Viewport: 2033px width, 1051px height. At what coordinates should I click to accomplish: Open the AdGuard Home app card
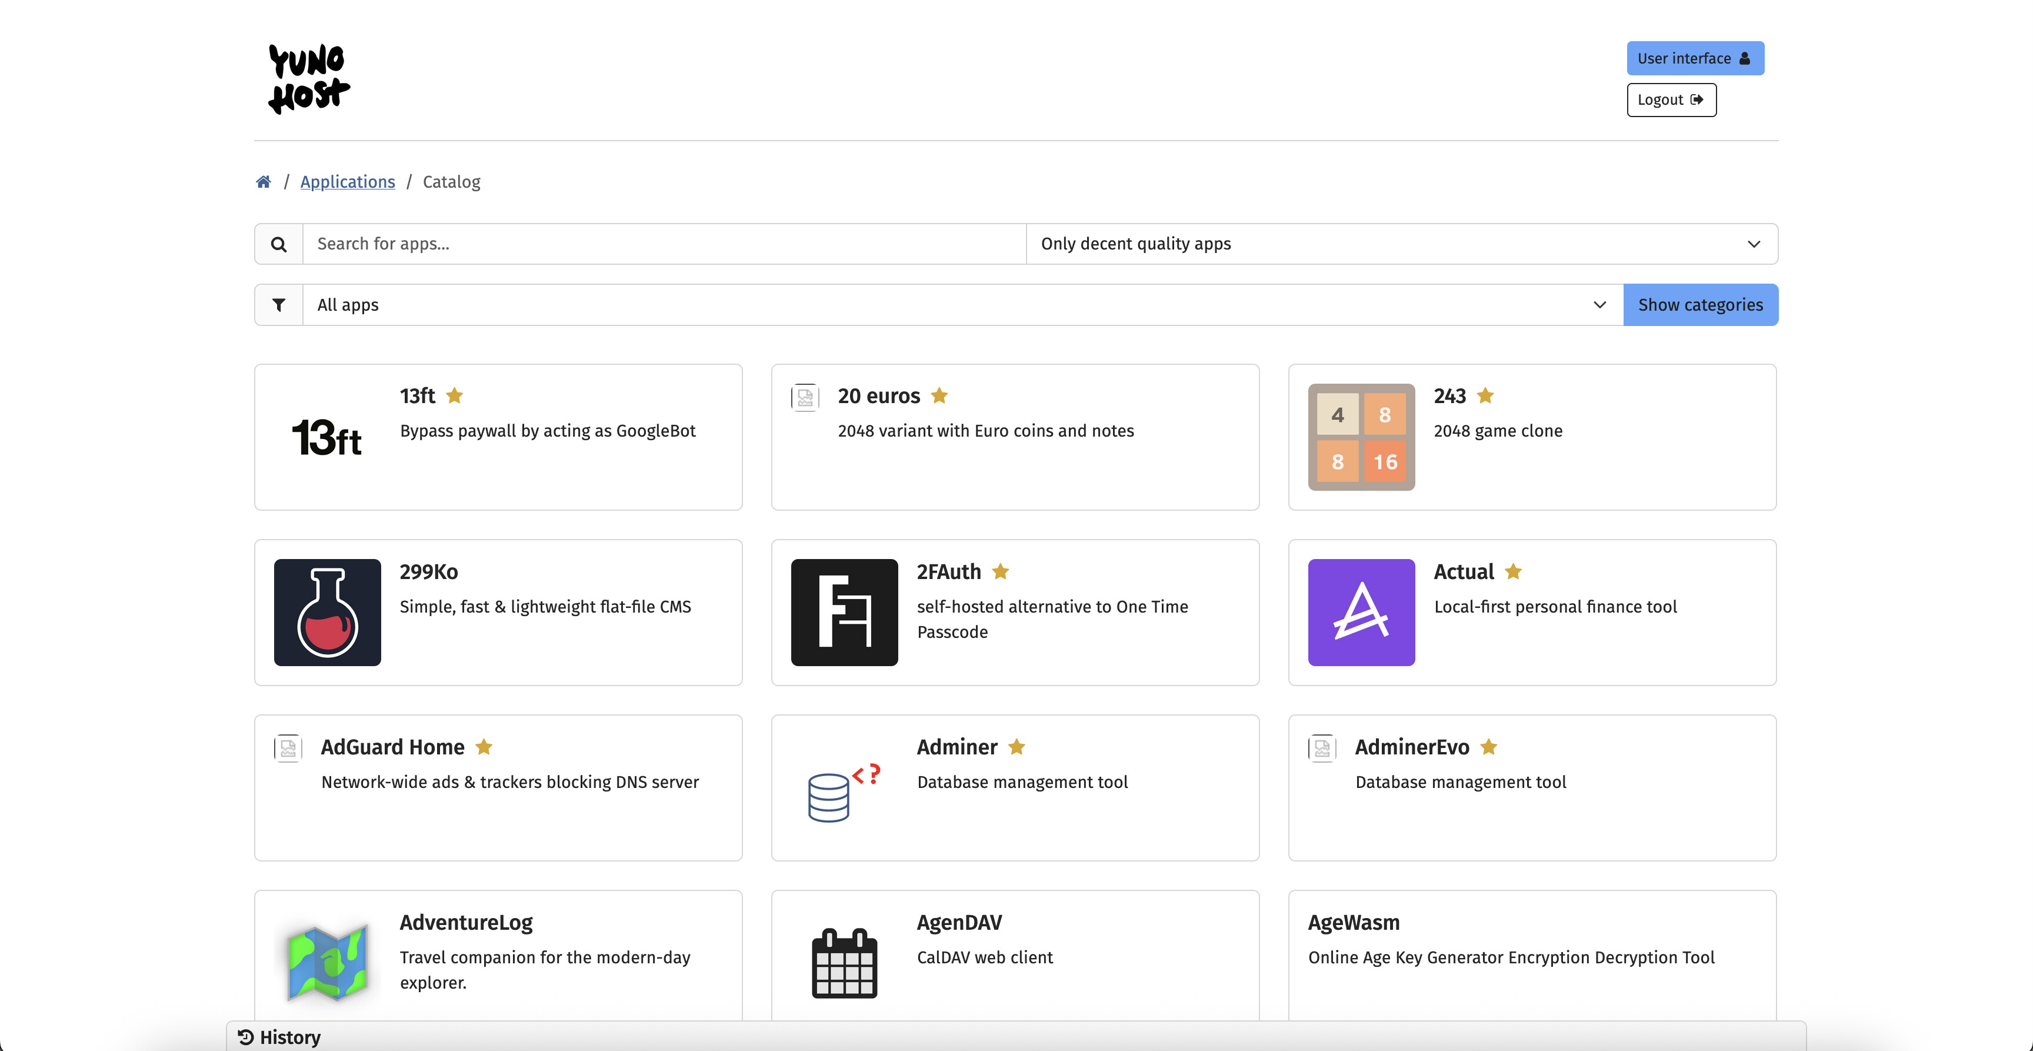point(498,787)
